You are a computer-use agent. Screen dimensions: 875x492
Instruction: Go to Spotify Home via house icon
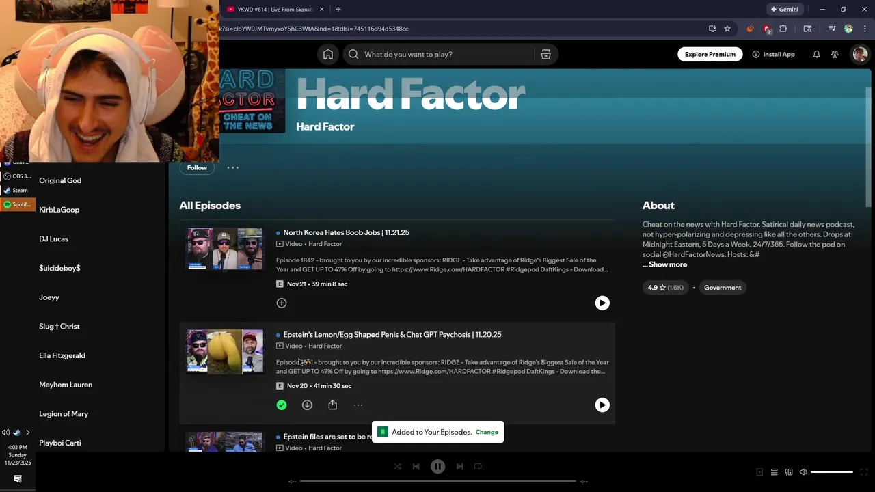tap(328, 54)
